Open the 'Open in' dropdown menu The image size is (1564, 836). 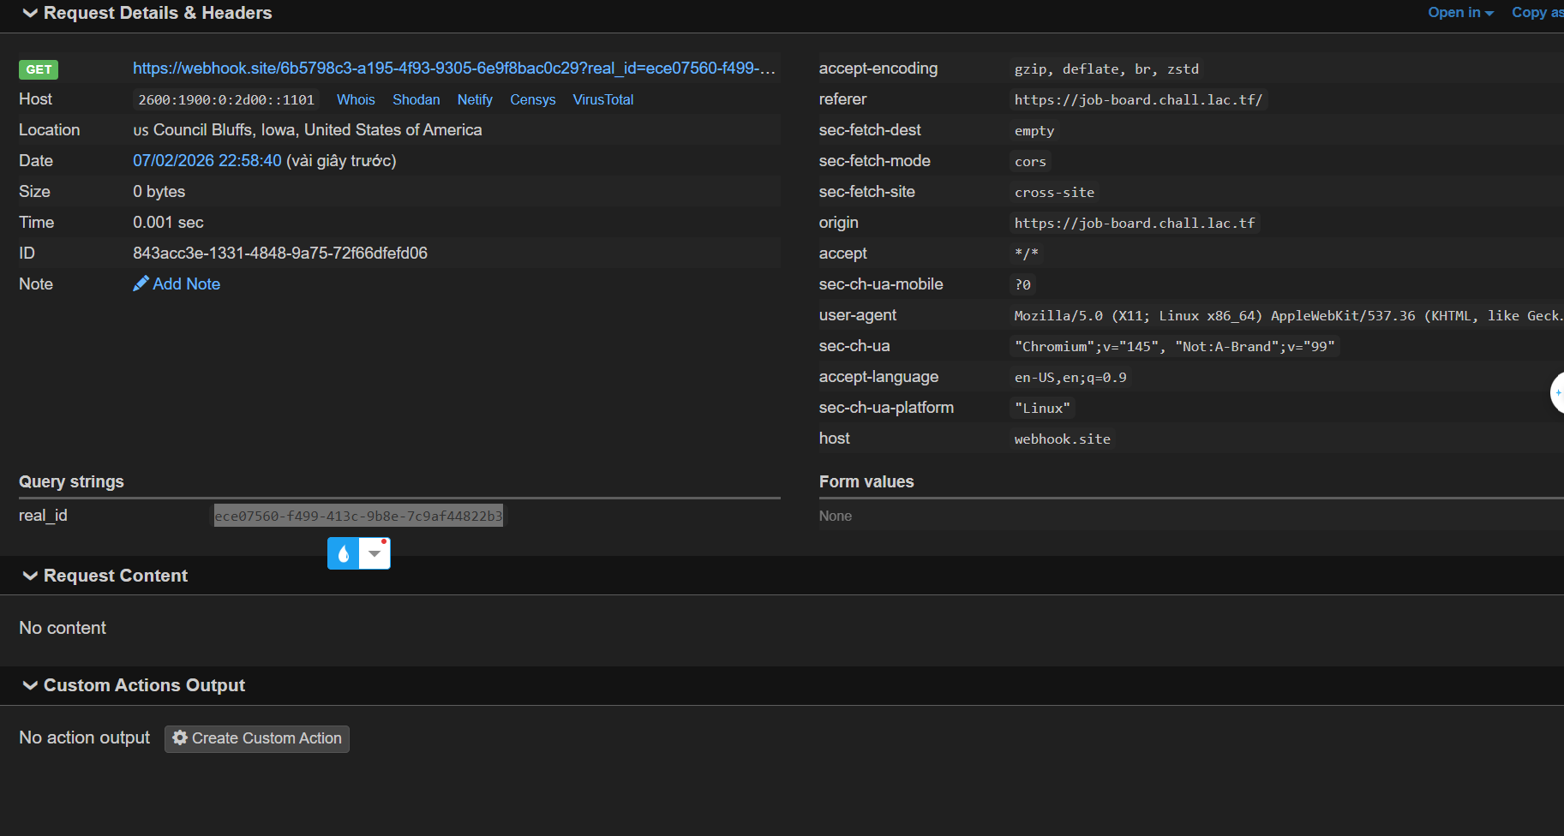point(1460,12)
